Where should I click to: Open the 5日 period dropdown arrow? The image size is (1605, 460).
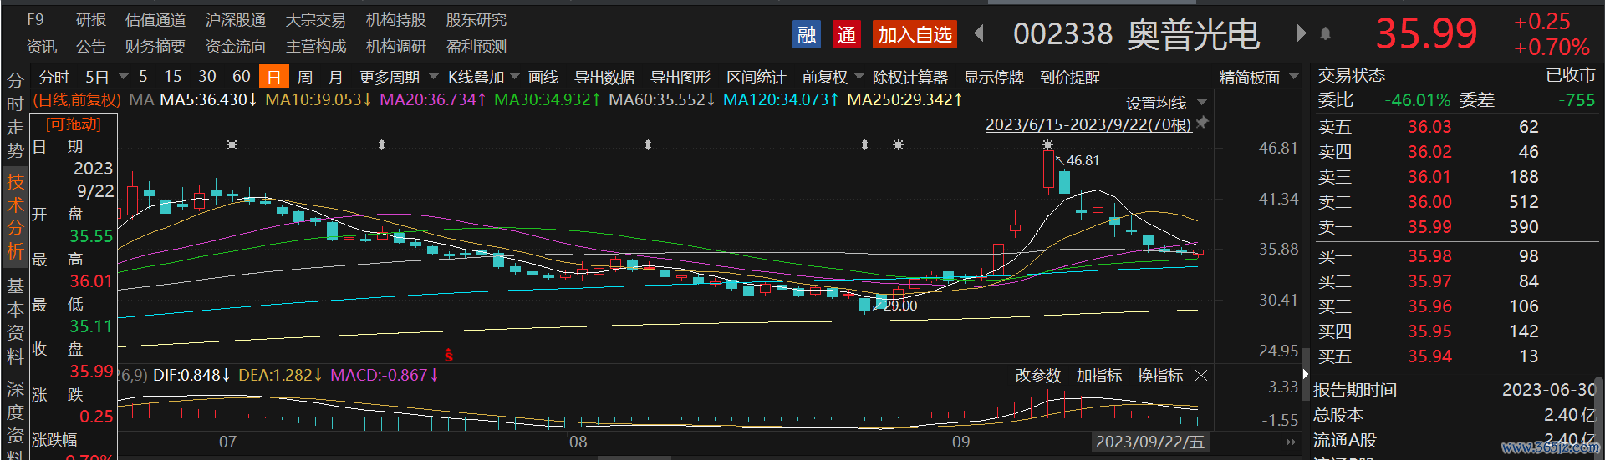[x=124, y=77]
